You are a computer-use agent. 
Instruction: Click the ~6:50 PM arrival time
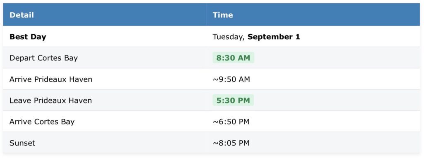click(x=231, y=122)
